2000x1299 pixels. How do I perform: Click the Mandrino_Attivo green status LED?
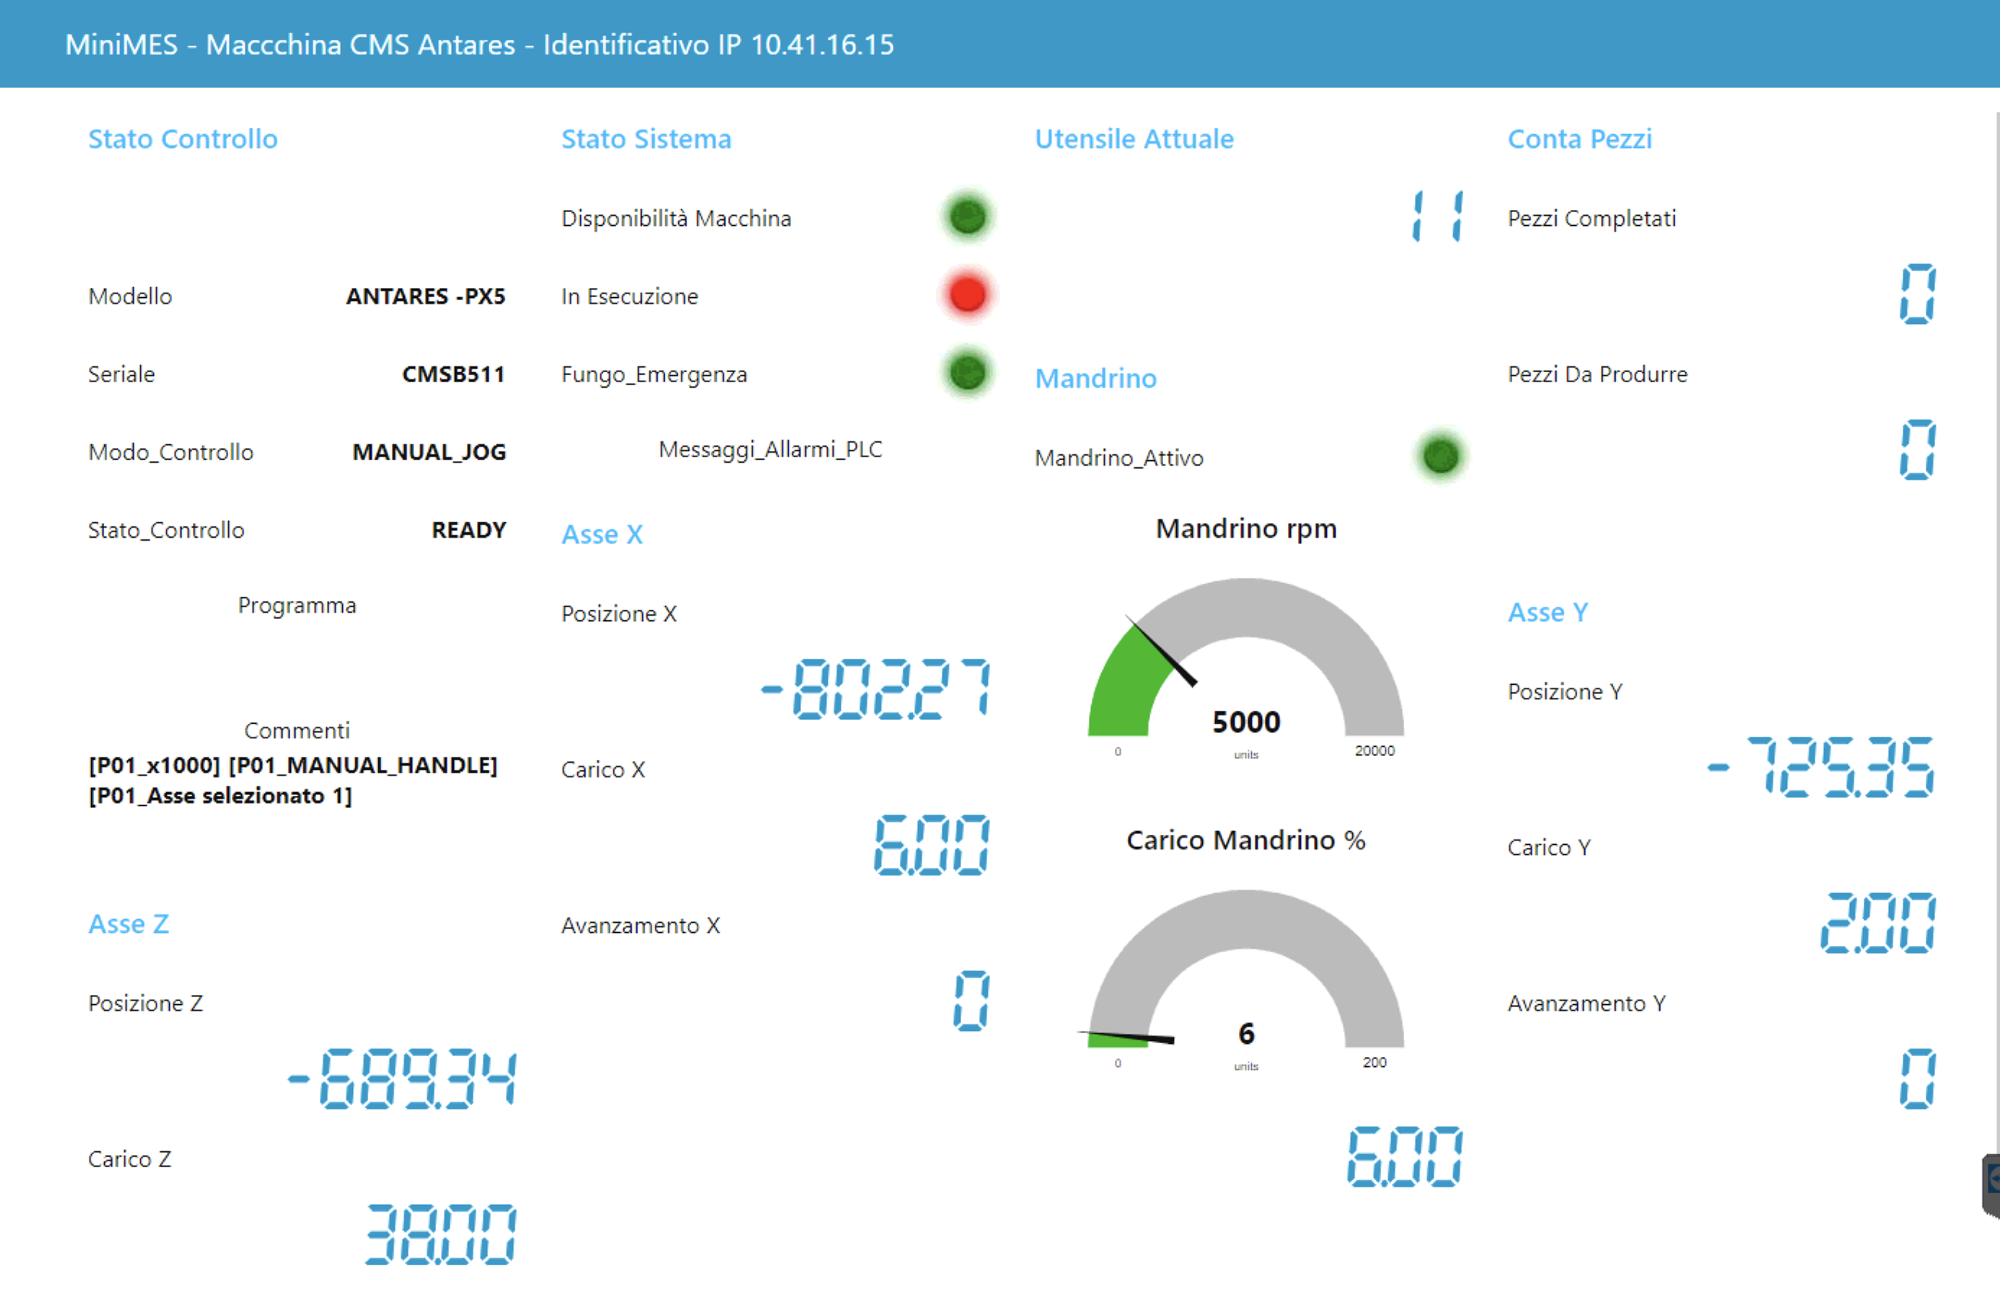click(x=1440, y=456)
